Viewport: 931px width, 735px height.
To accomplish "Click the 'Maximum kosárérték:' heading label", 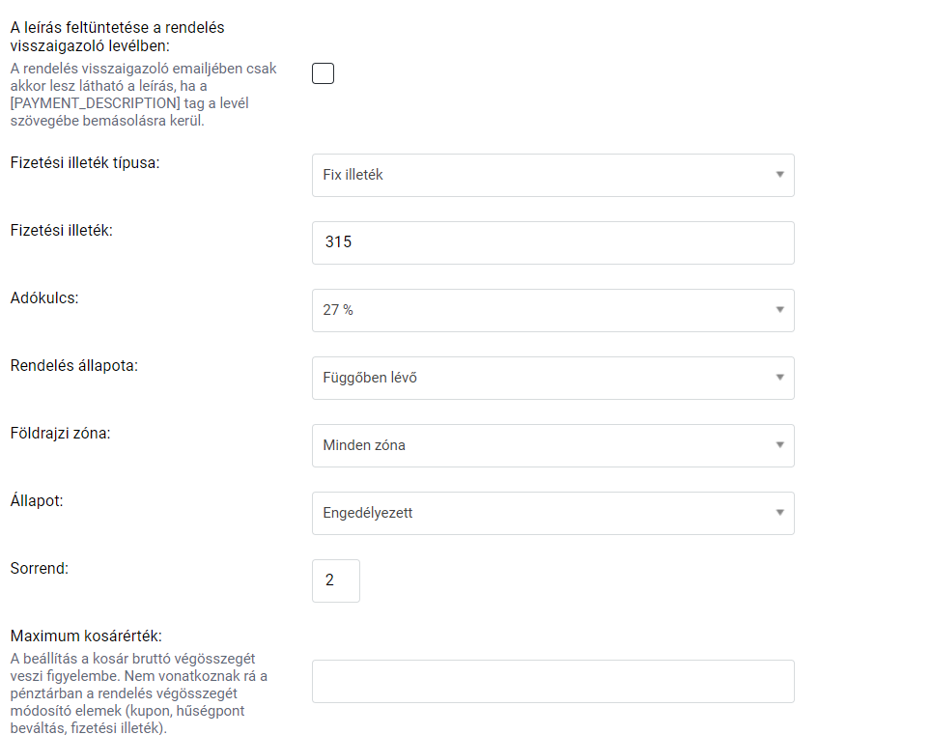I will [86, 636].
